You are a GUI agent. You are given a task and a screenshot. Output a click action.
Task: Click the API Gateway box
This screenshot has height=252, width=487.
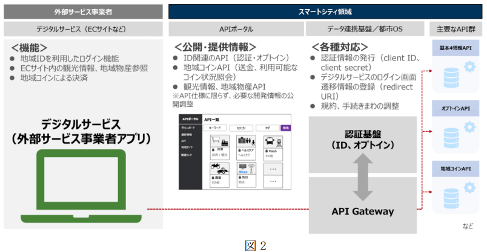pyautogui.click(x=363, y=212)
